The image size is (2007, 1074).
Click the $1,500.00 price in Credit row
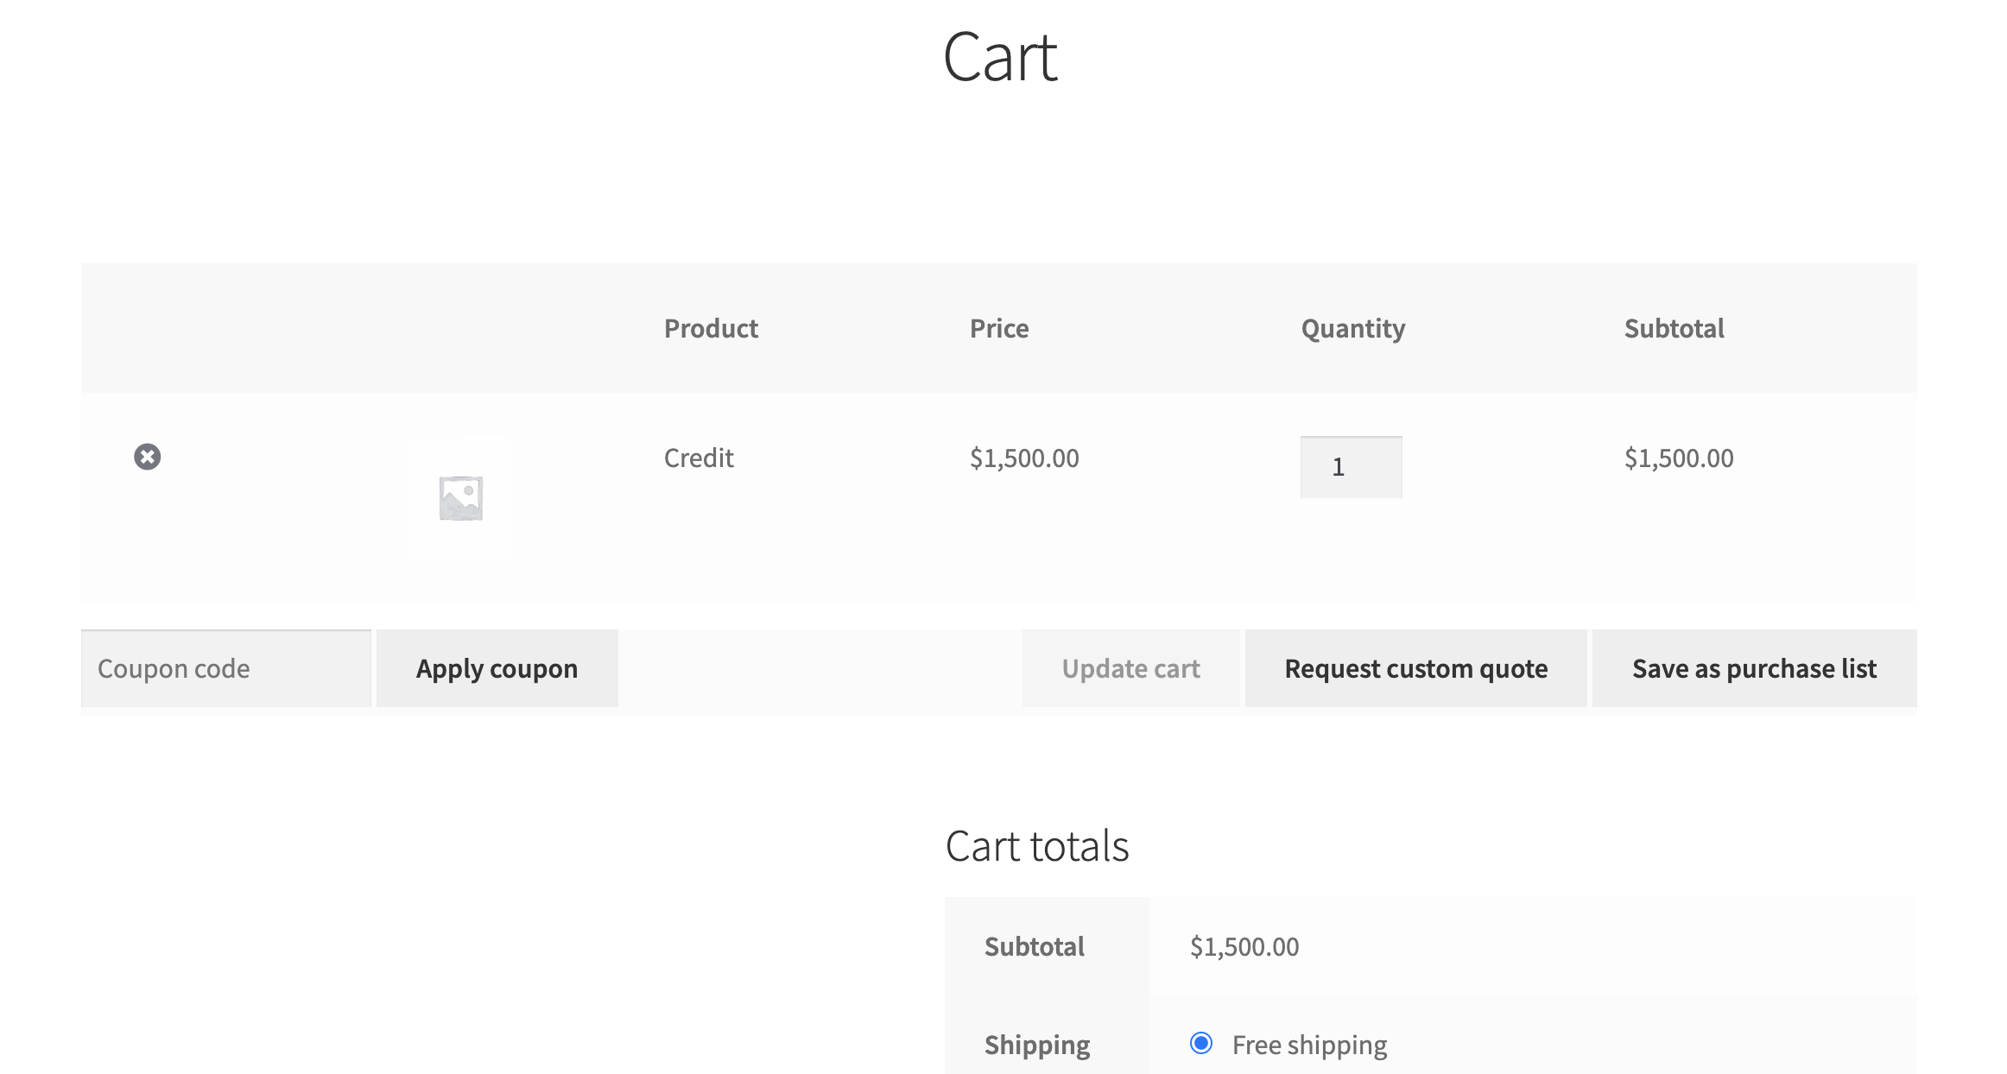click(x=1024, y=458)
